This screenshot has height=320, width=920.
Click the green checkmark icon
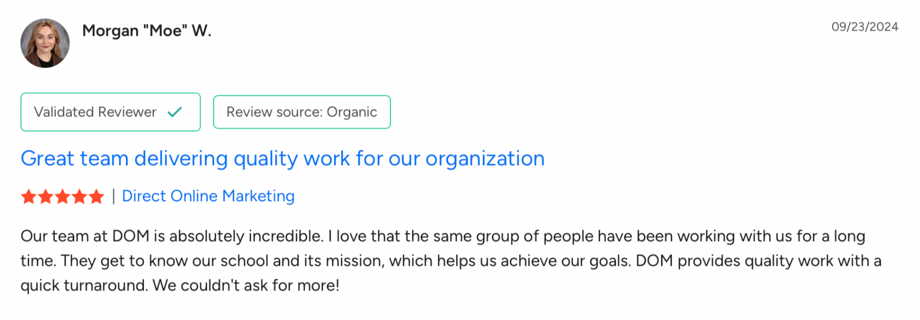click(174, 112)
